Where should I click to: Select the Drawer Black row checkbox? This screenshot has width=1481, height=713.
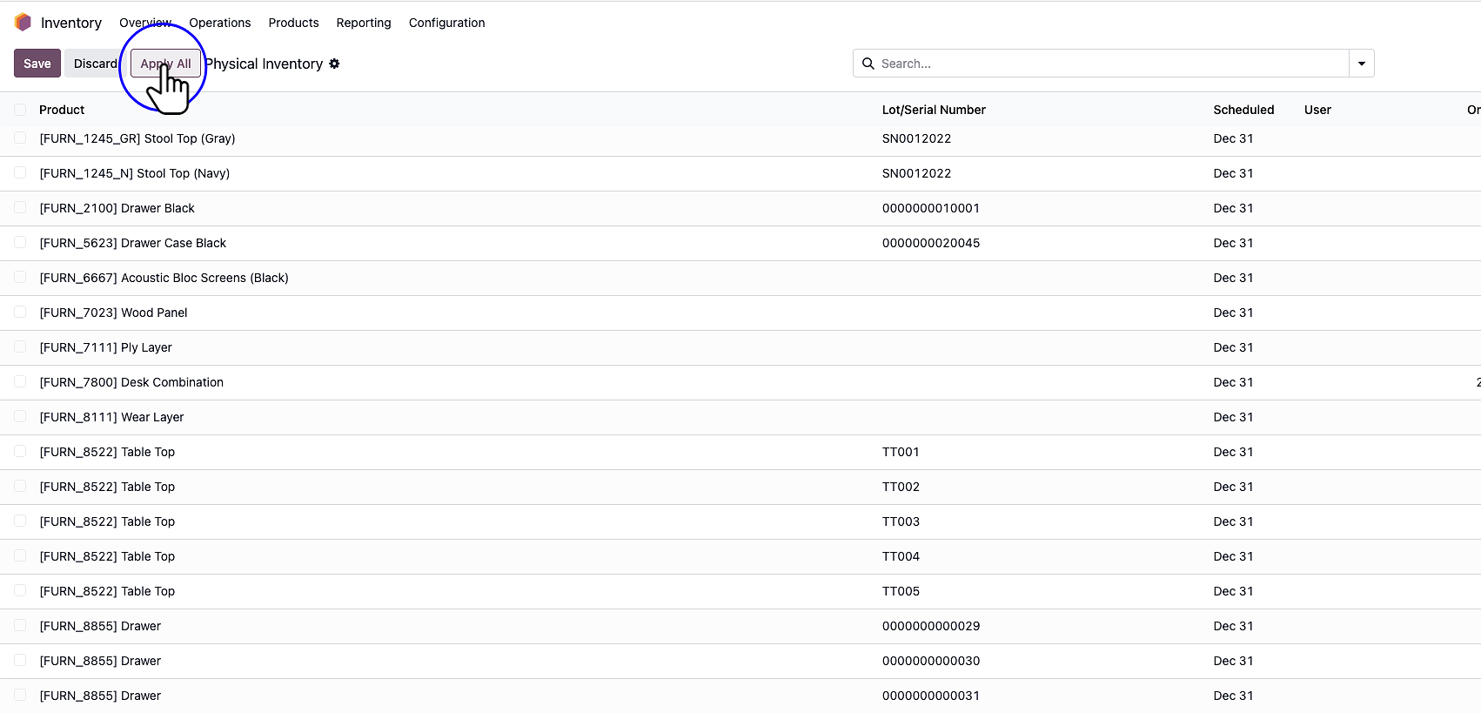click(20, 207)
